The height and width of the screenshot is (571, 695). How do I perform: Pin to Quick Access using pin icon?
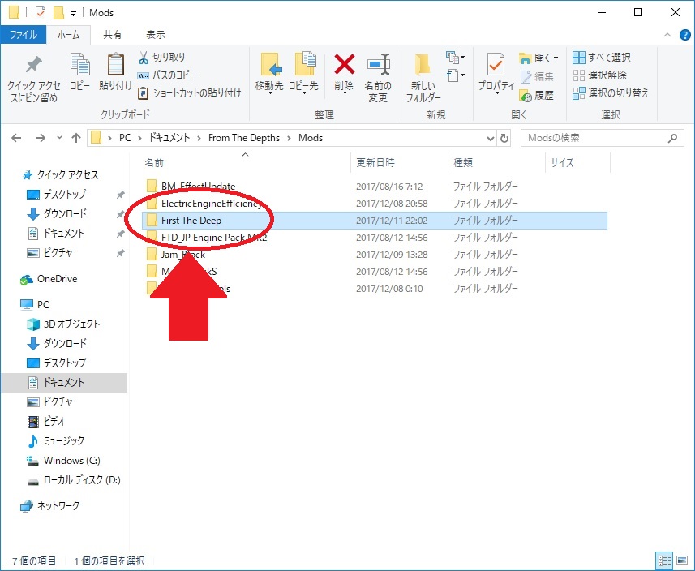(x=33, y=65)
